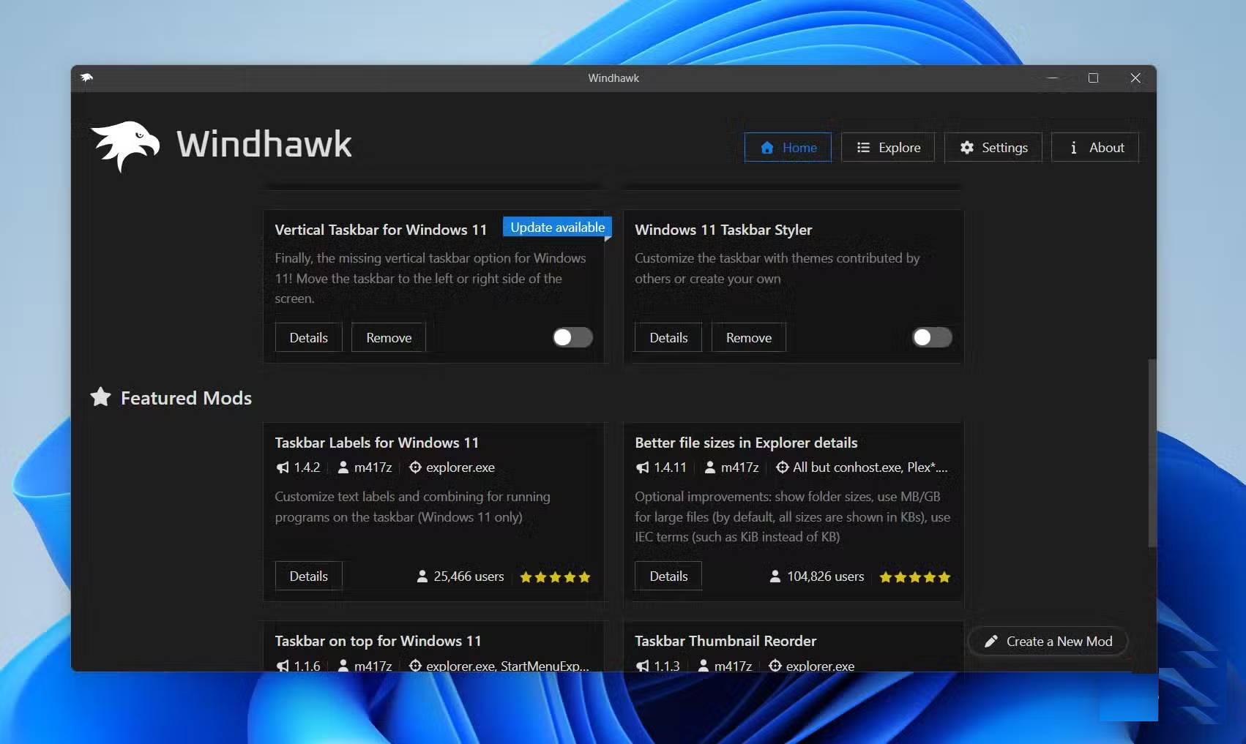The image size is (1246, 744).
Task: Minimize the Windhawk window
Action: tap(1053, 78)
